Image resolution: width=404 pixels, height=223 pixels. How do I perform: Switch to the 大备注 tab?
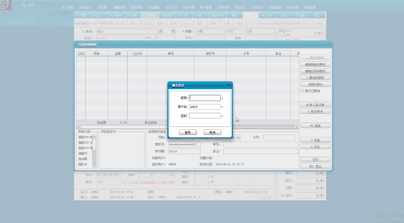(306, 23)
